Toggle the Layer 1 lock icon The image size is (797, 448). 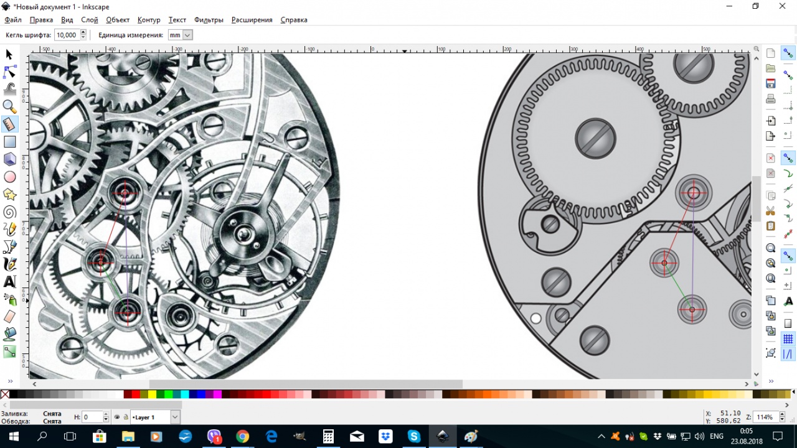point(125,417)
